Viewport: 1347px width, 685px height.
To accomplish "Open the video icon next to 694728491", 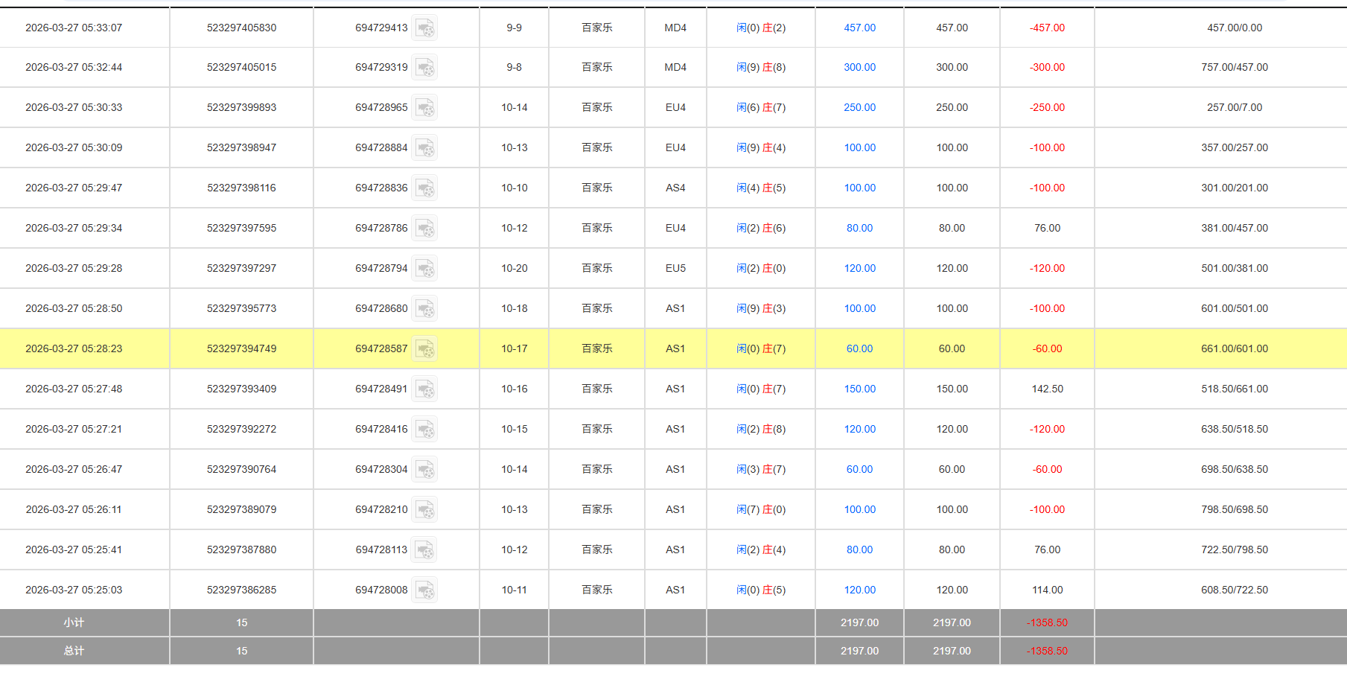I will click(x=424, y=389).
